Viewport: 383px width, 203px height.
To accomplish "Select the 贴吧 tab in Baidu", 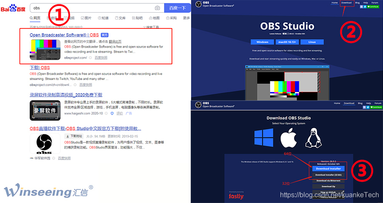I will tap(137, 18).
